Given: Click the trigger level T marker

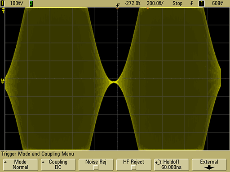Looking at the screenshot, I should (x=3, y=10).
